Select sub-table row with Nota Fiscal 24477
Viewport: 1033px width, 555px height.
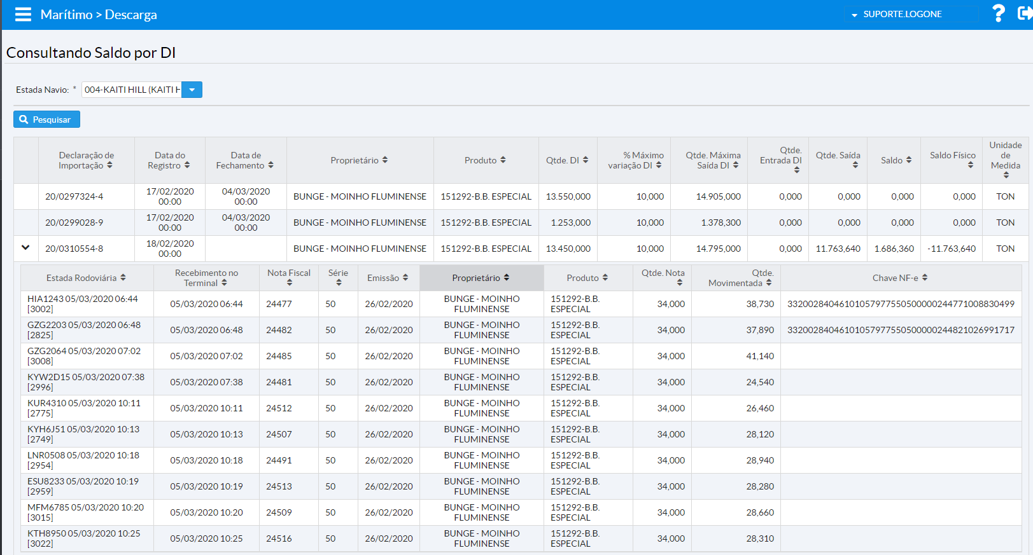(279, 304)
